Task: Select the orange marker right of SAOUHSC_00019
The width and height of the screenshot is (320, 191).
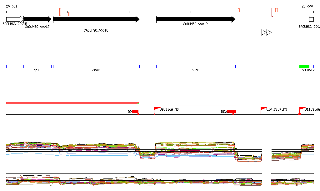Action: (x=239, y=10)
